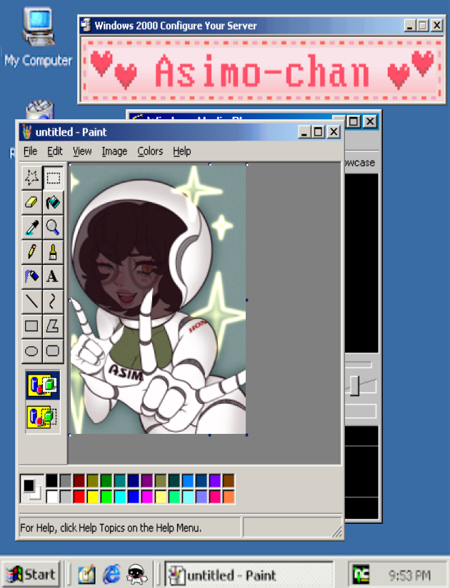Select the Pencil tool
The height and width of the screenshot is (588, 450).
click(31, 252)
